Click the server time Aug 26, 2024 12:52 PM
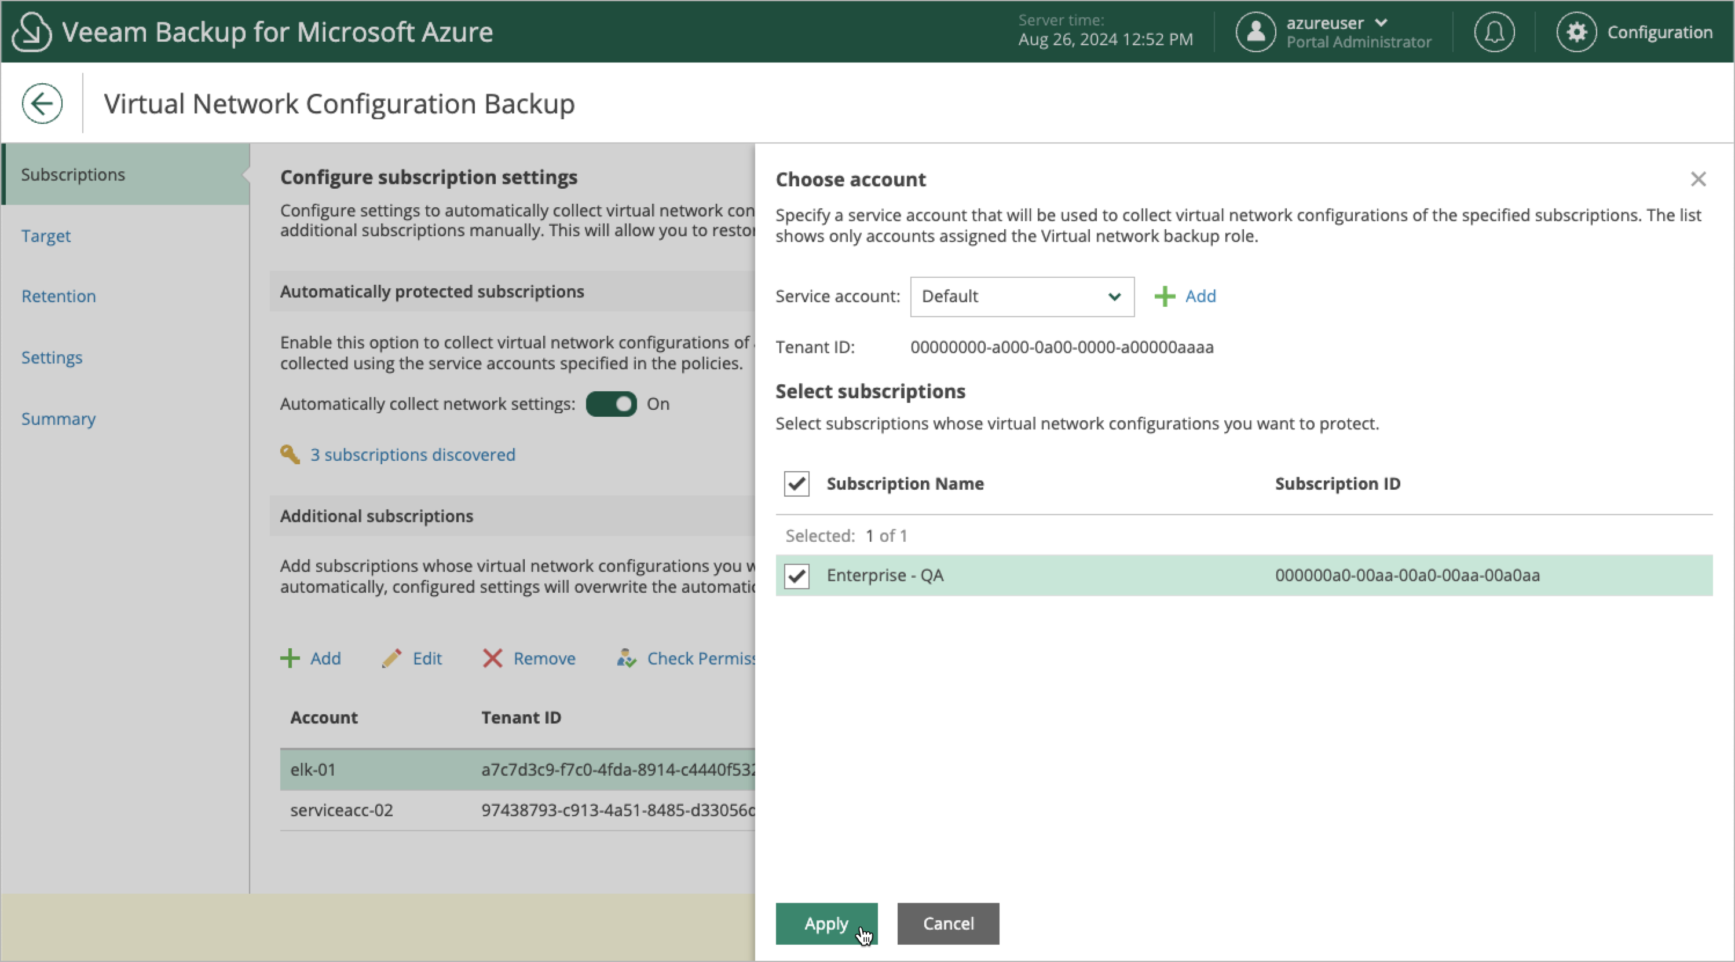 pos(1106,40)
